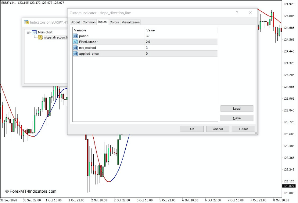Click the Indicators on EURJPY window icon
Screen dimensions: 298x203
coord(27,22)
